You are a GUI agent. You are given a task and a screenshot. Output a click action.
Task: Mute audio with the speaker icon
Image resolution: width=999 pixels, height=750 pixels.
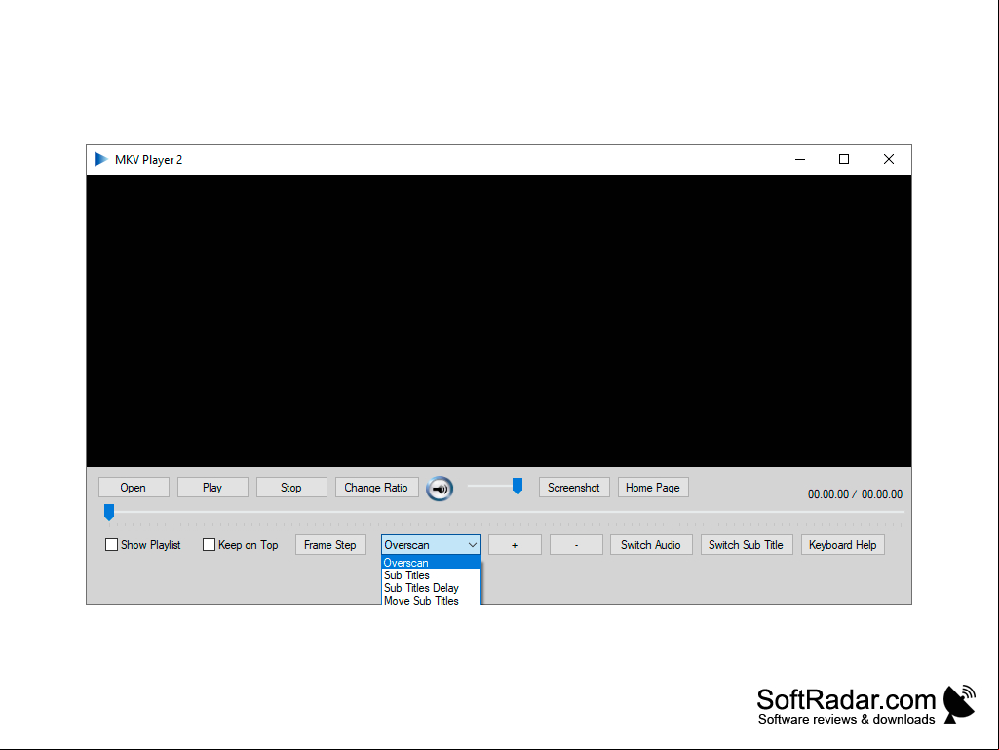[x=440, y=489]
